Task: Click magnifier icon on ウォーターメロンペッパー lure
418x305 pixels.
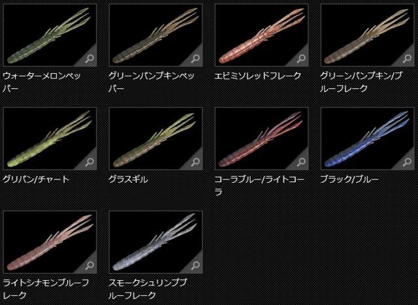Action: click(89, 59)
